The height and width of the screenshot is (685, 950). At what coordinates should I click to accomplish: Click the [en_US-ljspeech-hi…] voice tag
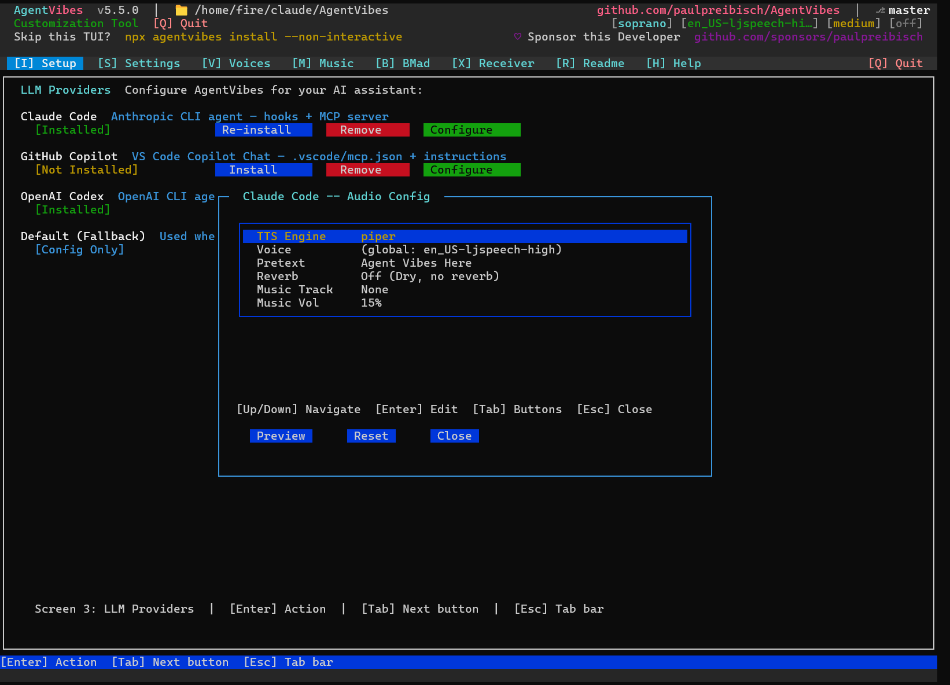pyautogui.click(x=750, y=23)
